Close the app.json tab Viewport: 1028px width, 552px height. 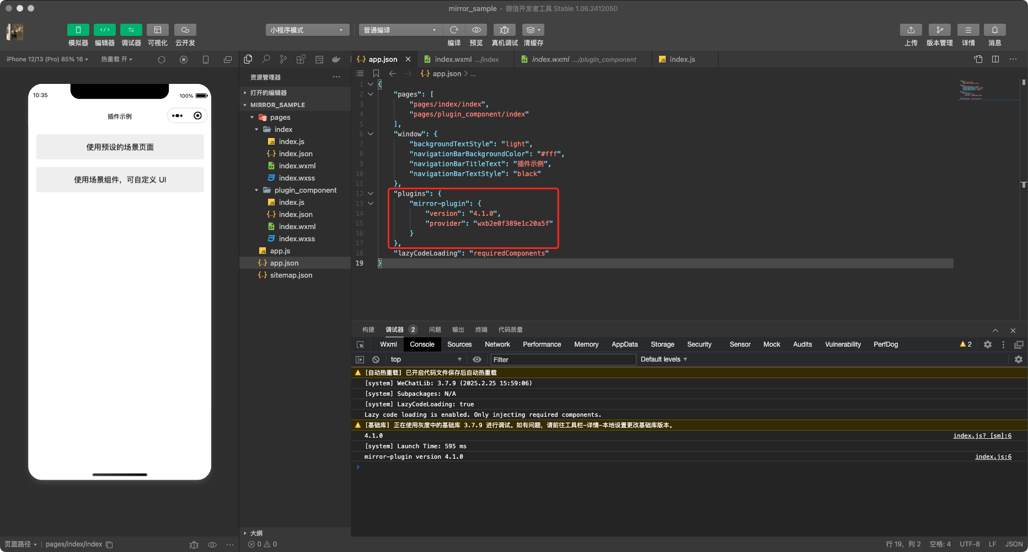pos(408,59)
